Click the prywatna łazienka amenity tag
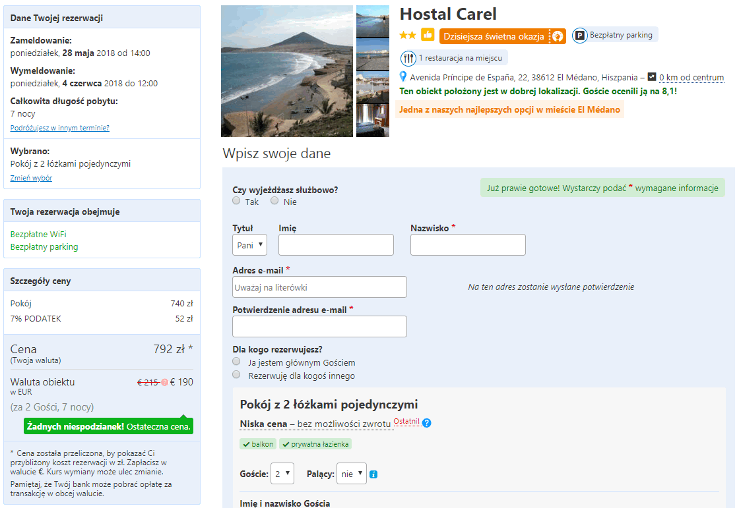 click(315, 444)
